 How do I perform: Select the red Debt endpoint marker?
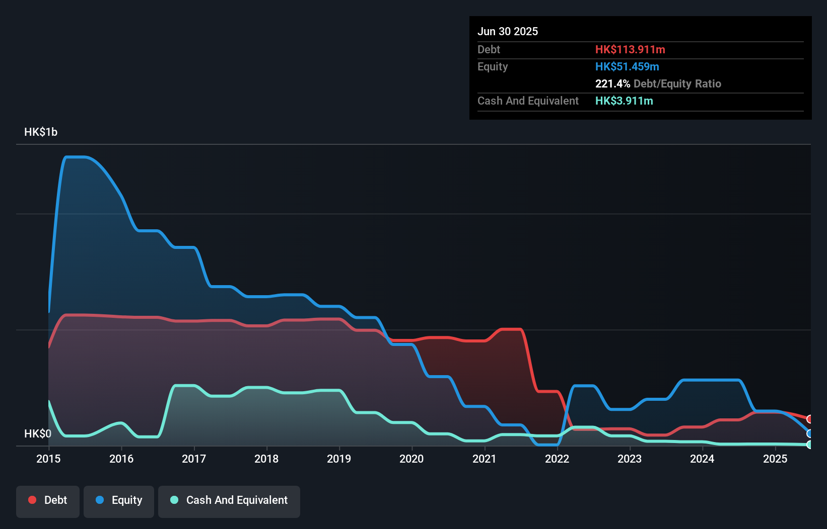[x=810, y=419]
